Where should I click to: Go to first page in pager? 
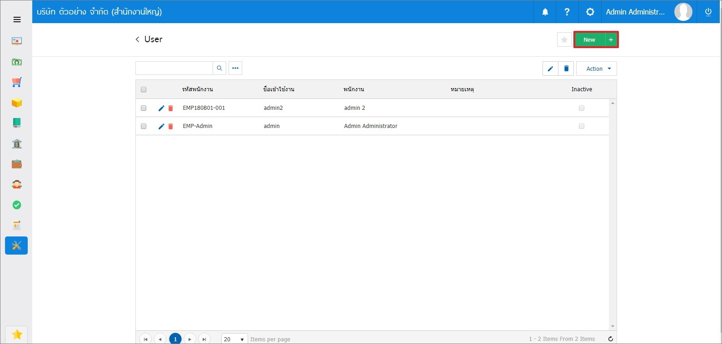click(x=145, y=339)
